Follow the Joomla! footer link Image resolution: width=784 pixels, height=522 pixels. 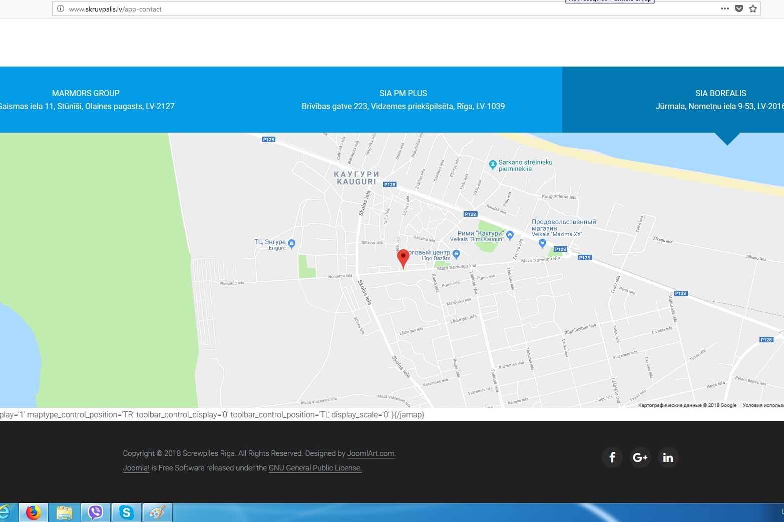[136, 468]
